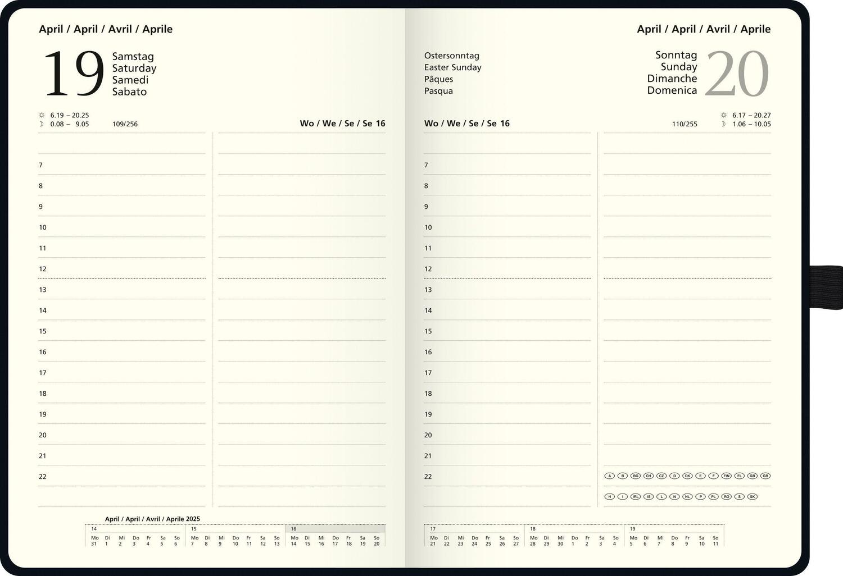Click the oval country code P

coord(700,497)
